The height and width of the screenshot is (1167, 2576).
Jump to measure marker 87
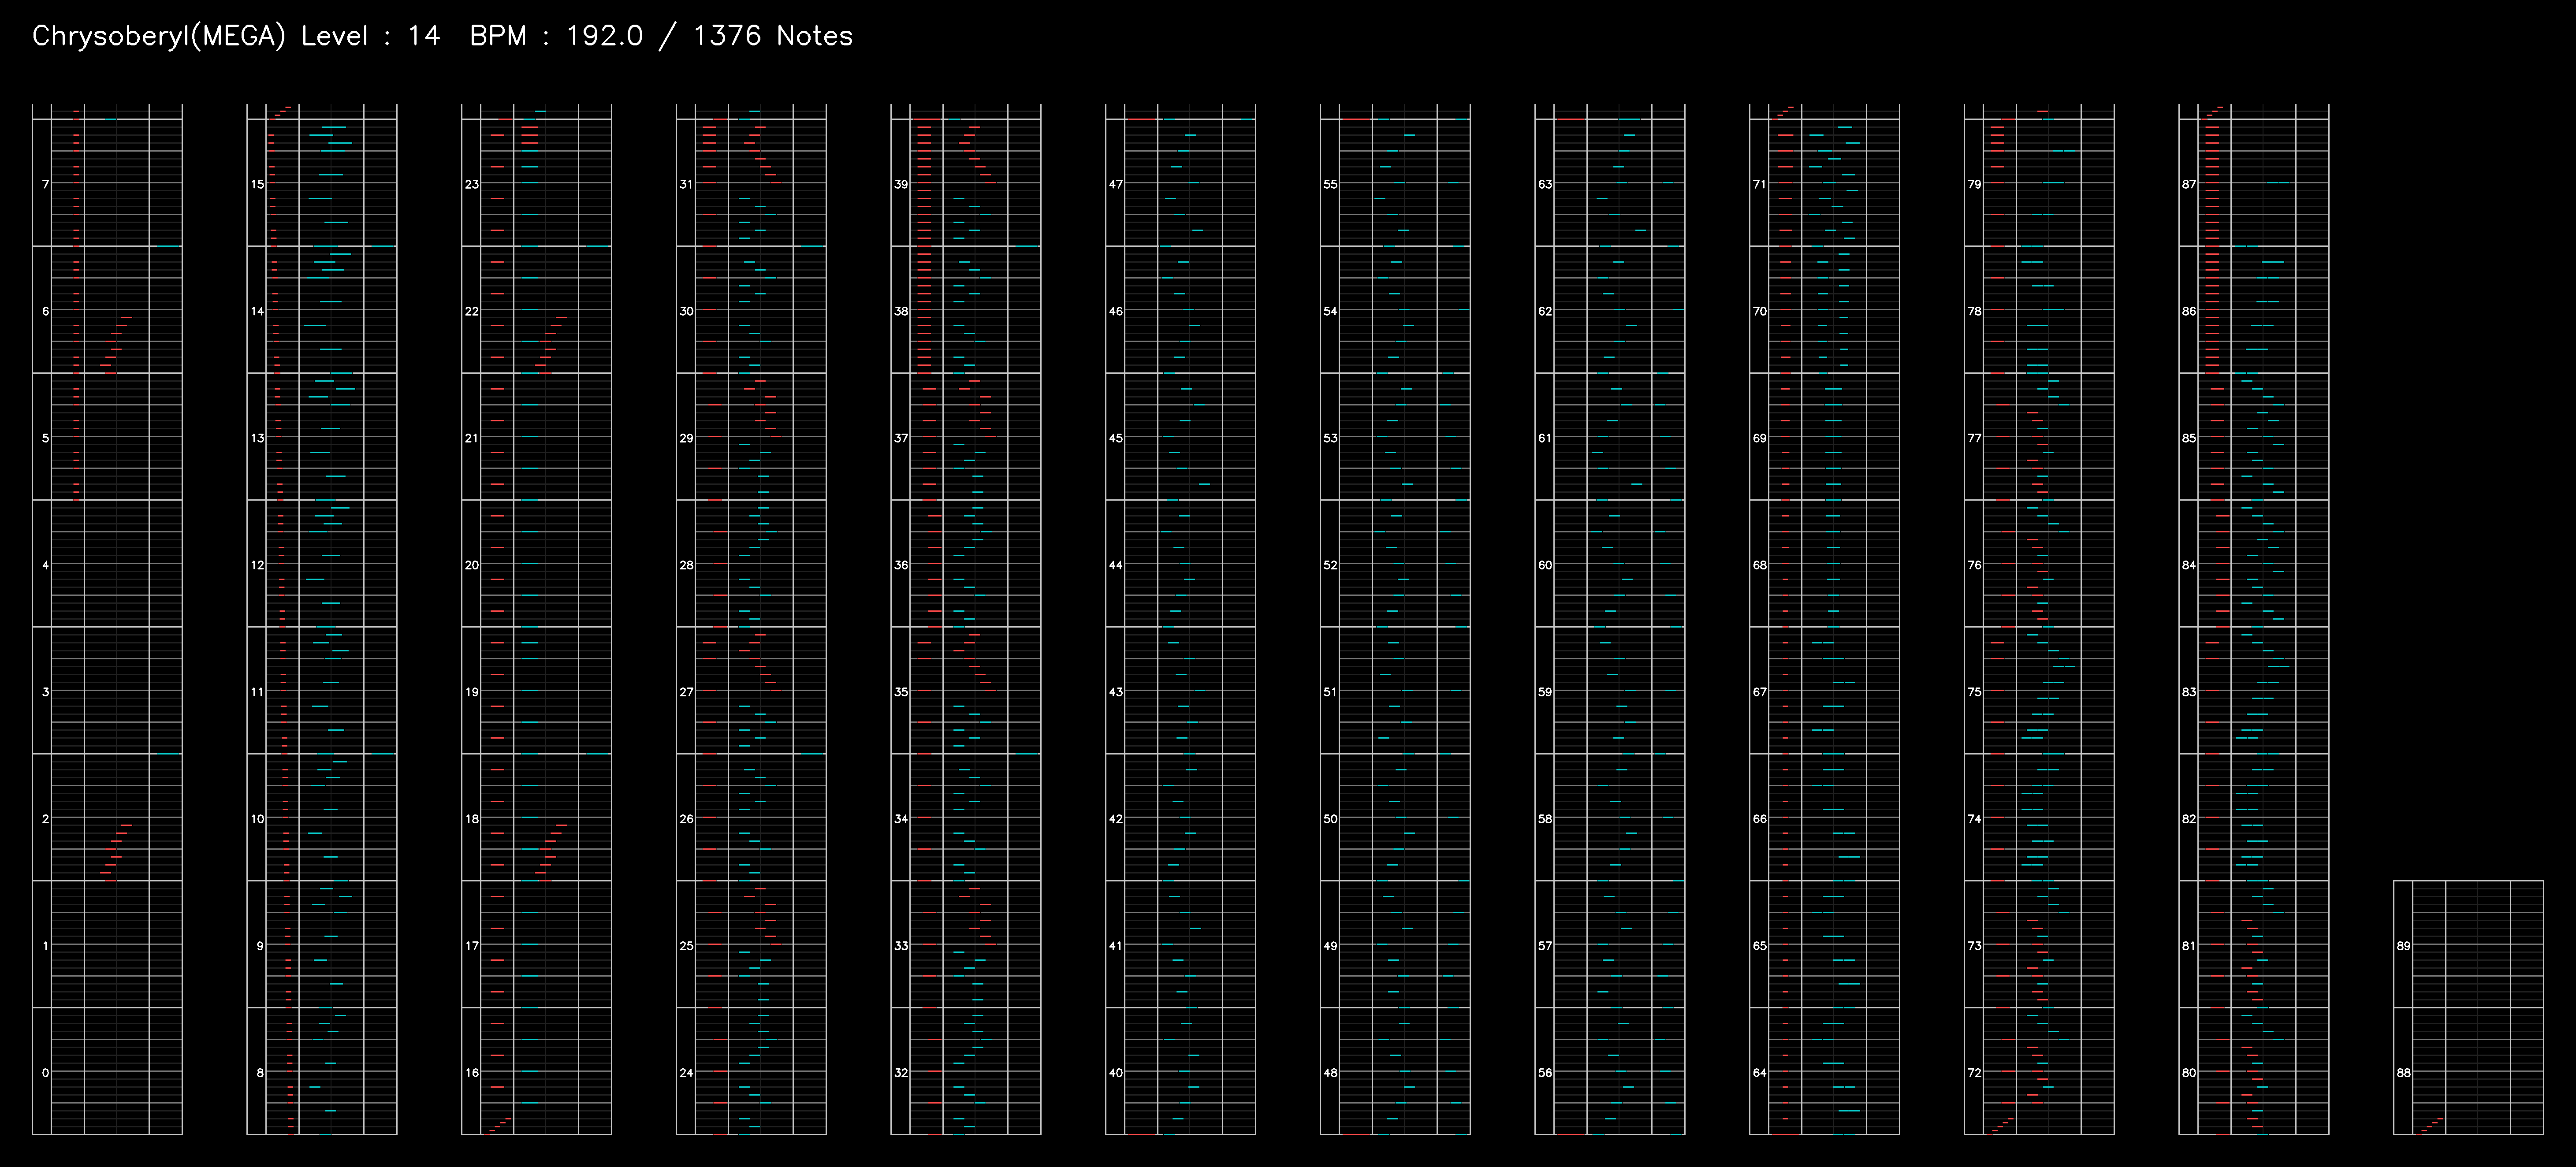(x=2189, y=184)
